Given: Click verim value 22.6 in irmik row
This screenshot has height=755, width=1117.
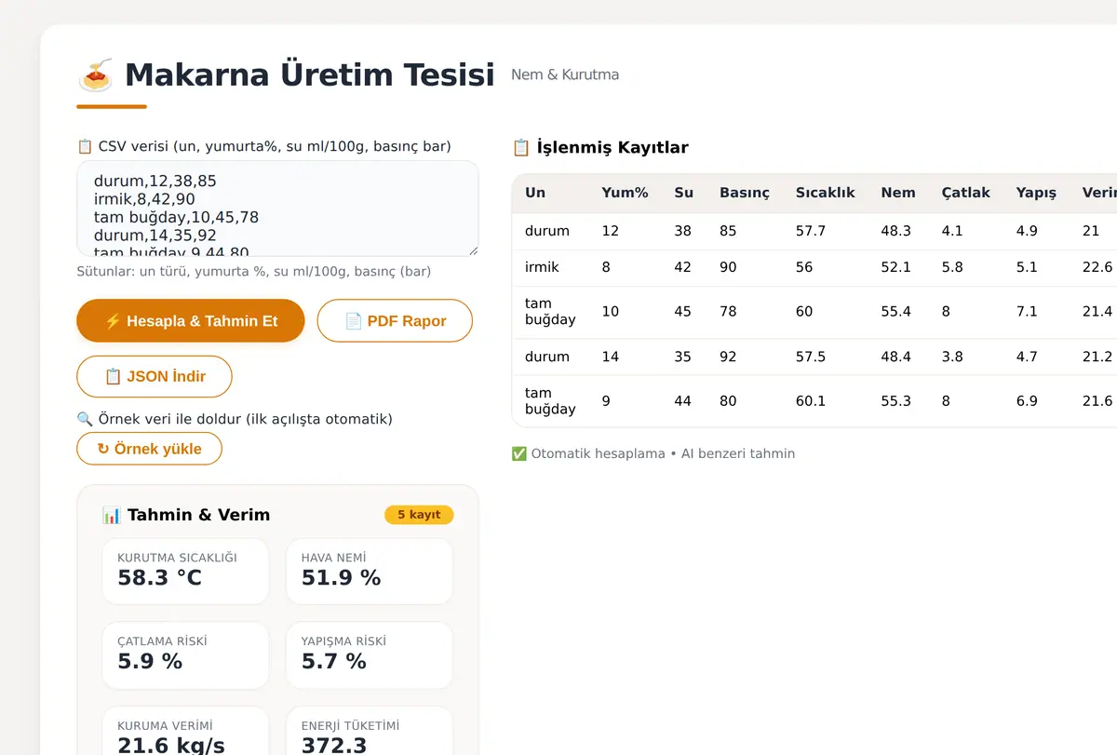Looking at the screenshot, I should pos(1097,267).
